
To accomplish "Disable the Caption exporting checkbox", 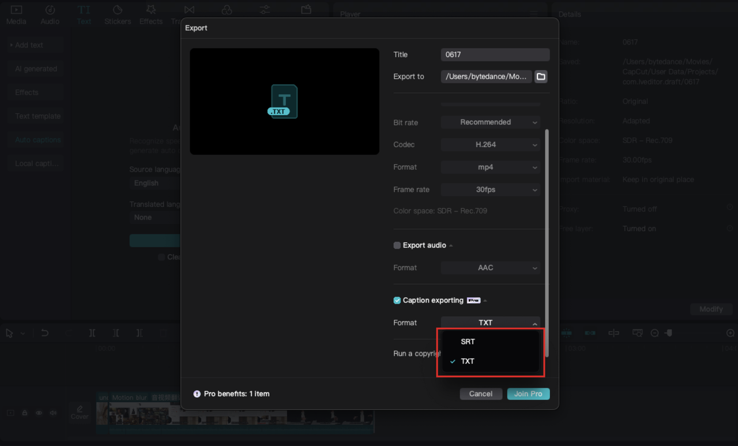I will click(397, 300).
